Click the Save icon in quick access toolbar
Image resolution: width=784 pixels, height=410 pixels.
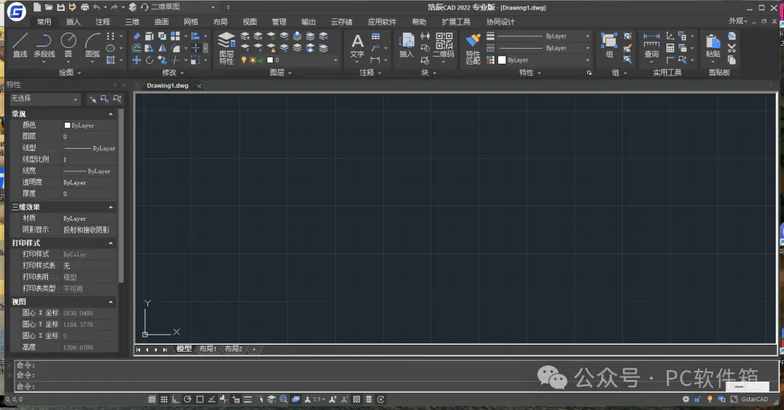(60, 7)
